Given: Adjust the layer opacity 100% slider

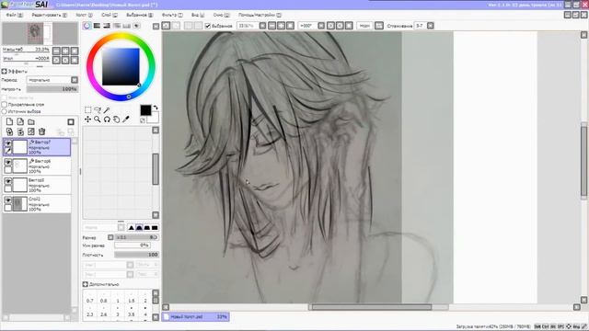Looking at the screenshot, I should (52, 89).
